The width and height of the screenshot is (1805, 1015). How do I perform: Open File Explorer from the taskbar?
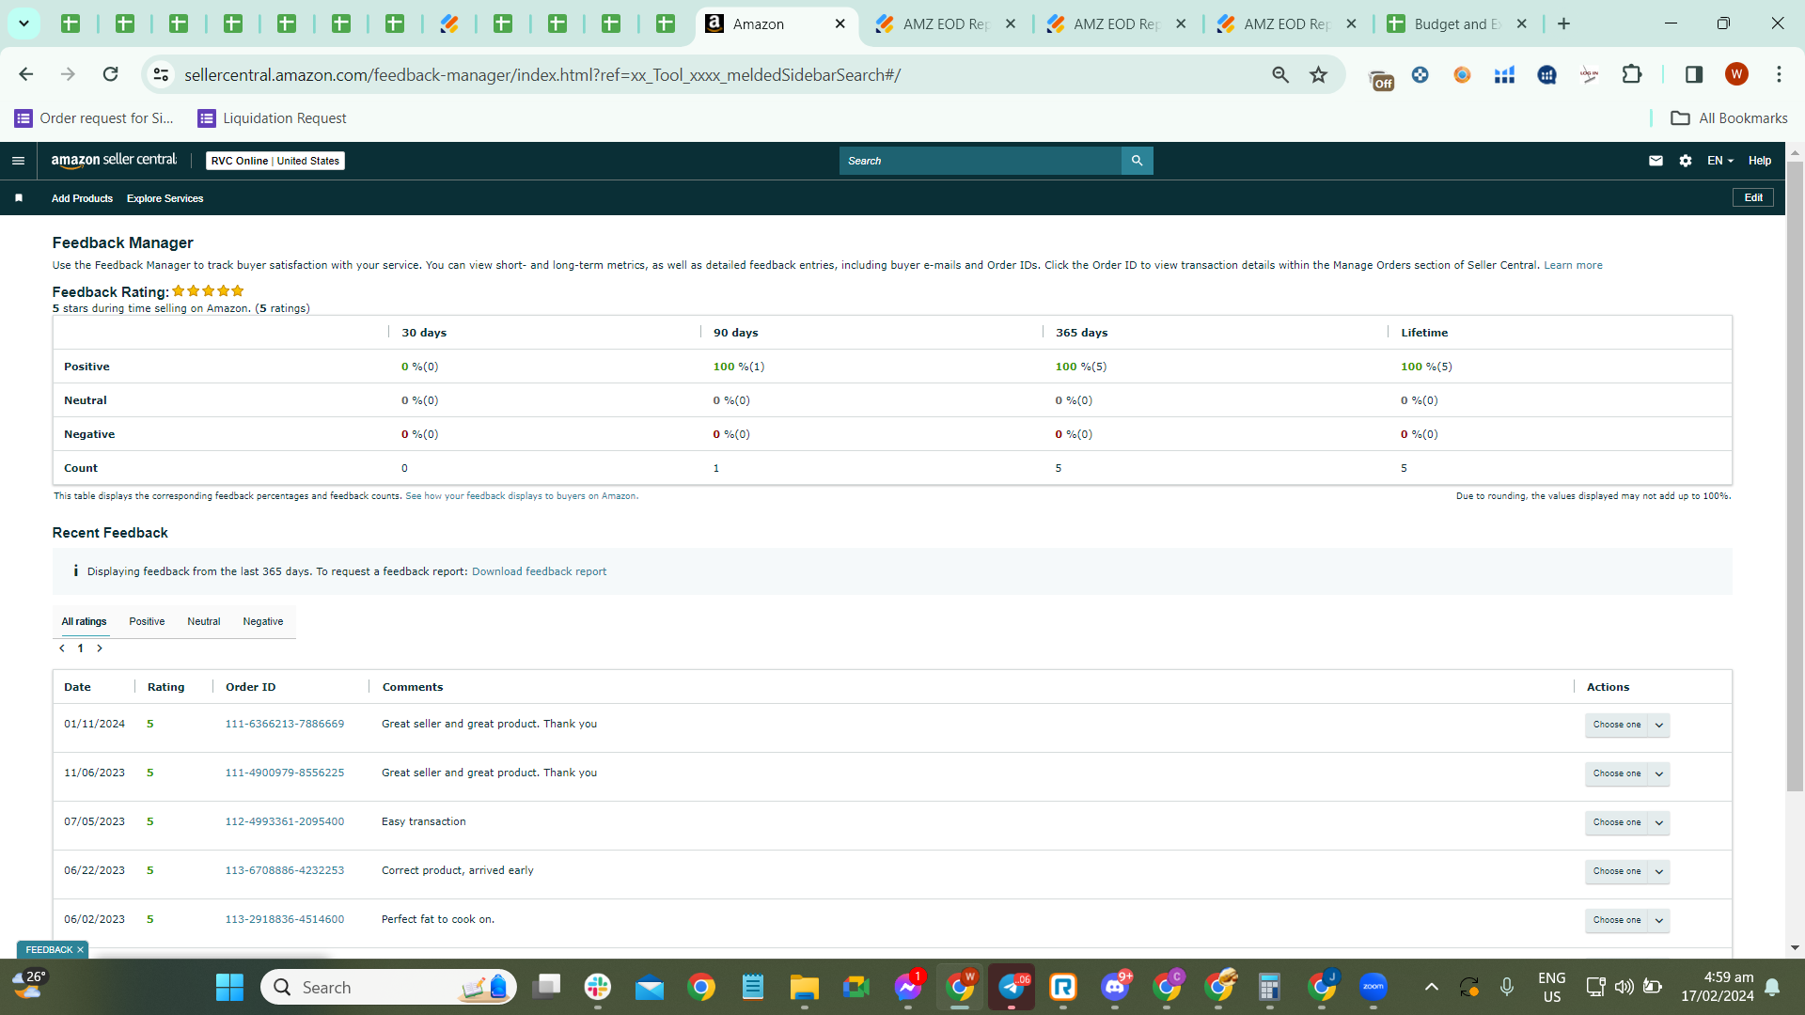click(804, 987)
